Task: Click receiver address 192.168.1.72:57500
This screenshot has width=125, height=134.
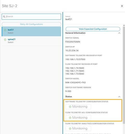Action: (75, 59)
